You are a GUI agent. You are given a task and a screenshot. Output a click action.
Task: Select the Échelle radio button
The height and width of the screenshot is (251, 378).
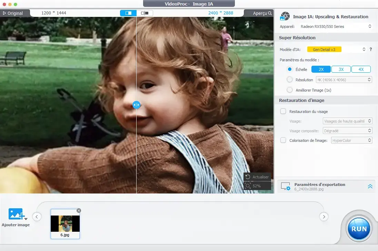click(x=290, y=69)
